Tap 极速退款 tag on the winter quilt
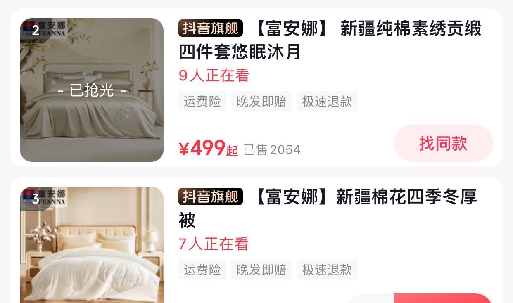This screenshot has width=513, height=303. pyautogui.click(x=327, y=270)
